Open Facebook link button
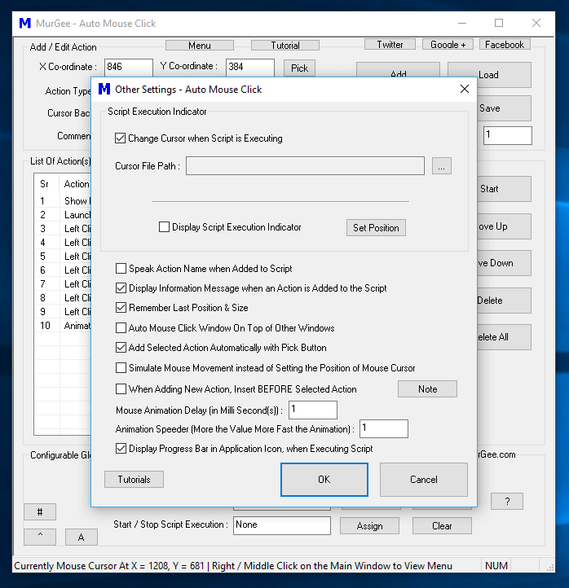The width and height of the screenshot is (569, 588). [505, 44]
